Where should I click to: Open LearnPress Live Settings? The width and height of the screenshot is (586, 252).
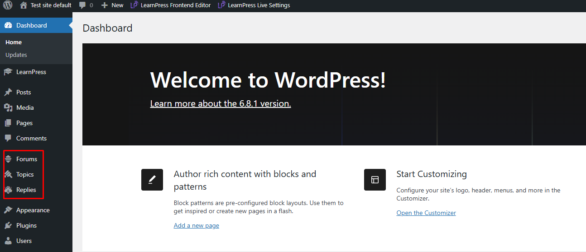pos(259,5)
